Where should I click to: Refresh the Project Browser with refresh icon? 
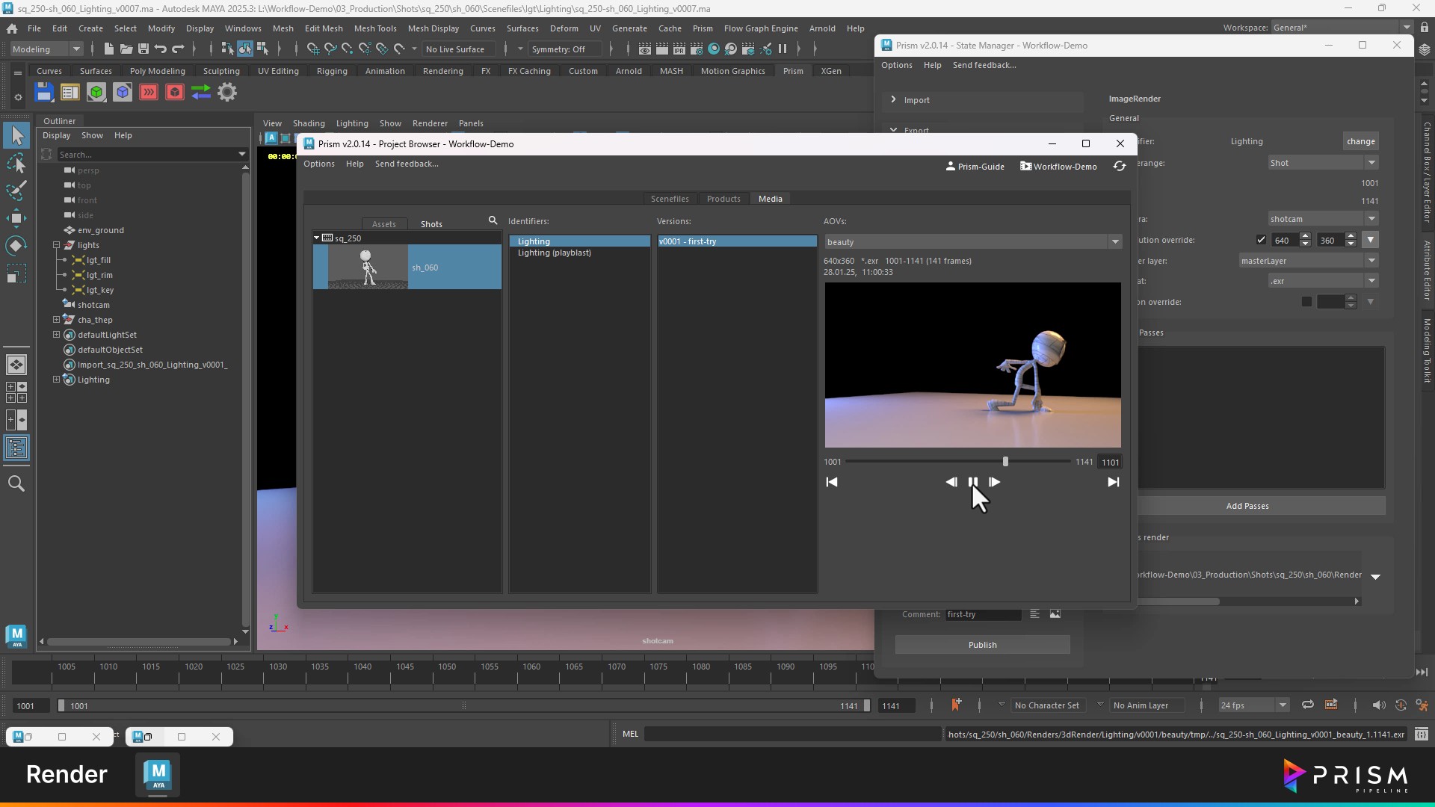coord(1119,166)
